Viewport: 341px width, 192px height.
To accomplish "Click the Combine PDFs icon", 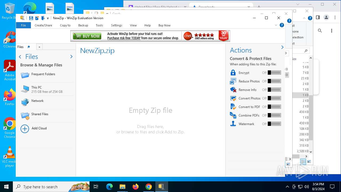I will pos(233,115).
